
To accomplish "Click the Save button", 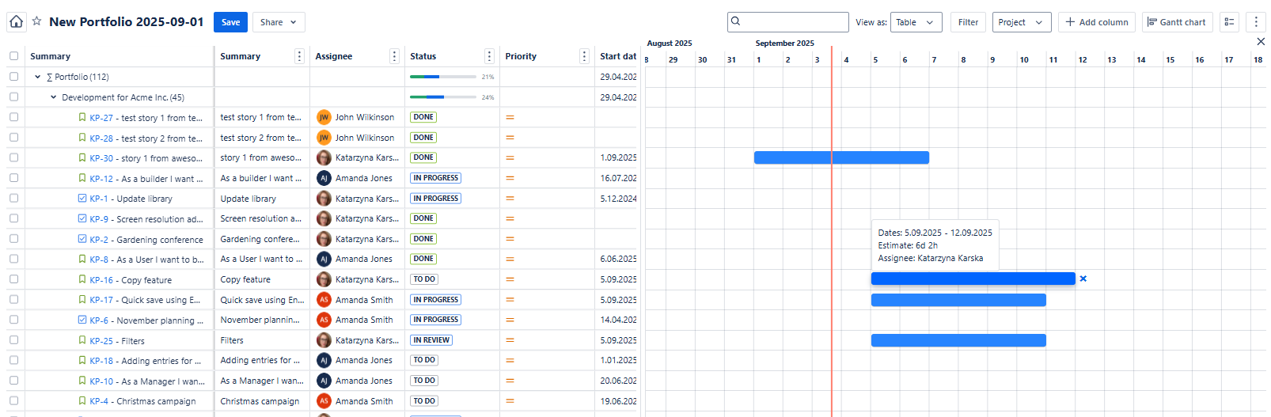I will pos(230,22).
